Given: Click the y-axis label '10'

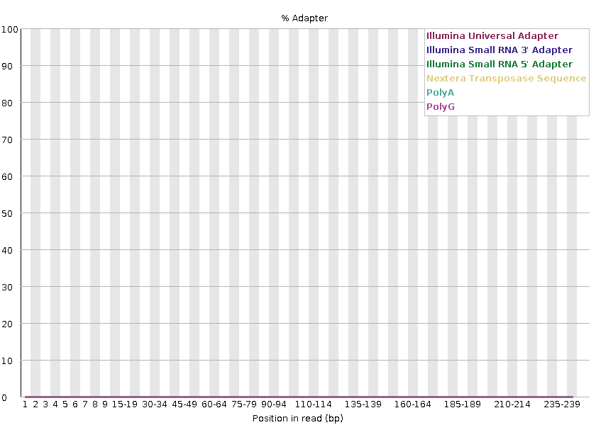Looking at the screenshot, I should [x=7, y=361].
